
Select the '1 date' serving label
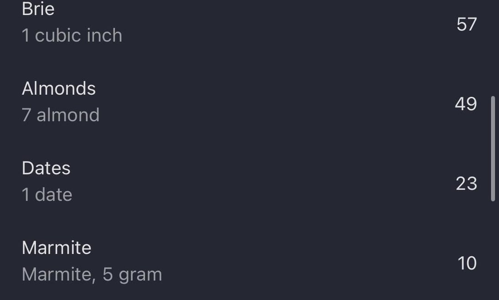(47, 195)
